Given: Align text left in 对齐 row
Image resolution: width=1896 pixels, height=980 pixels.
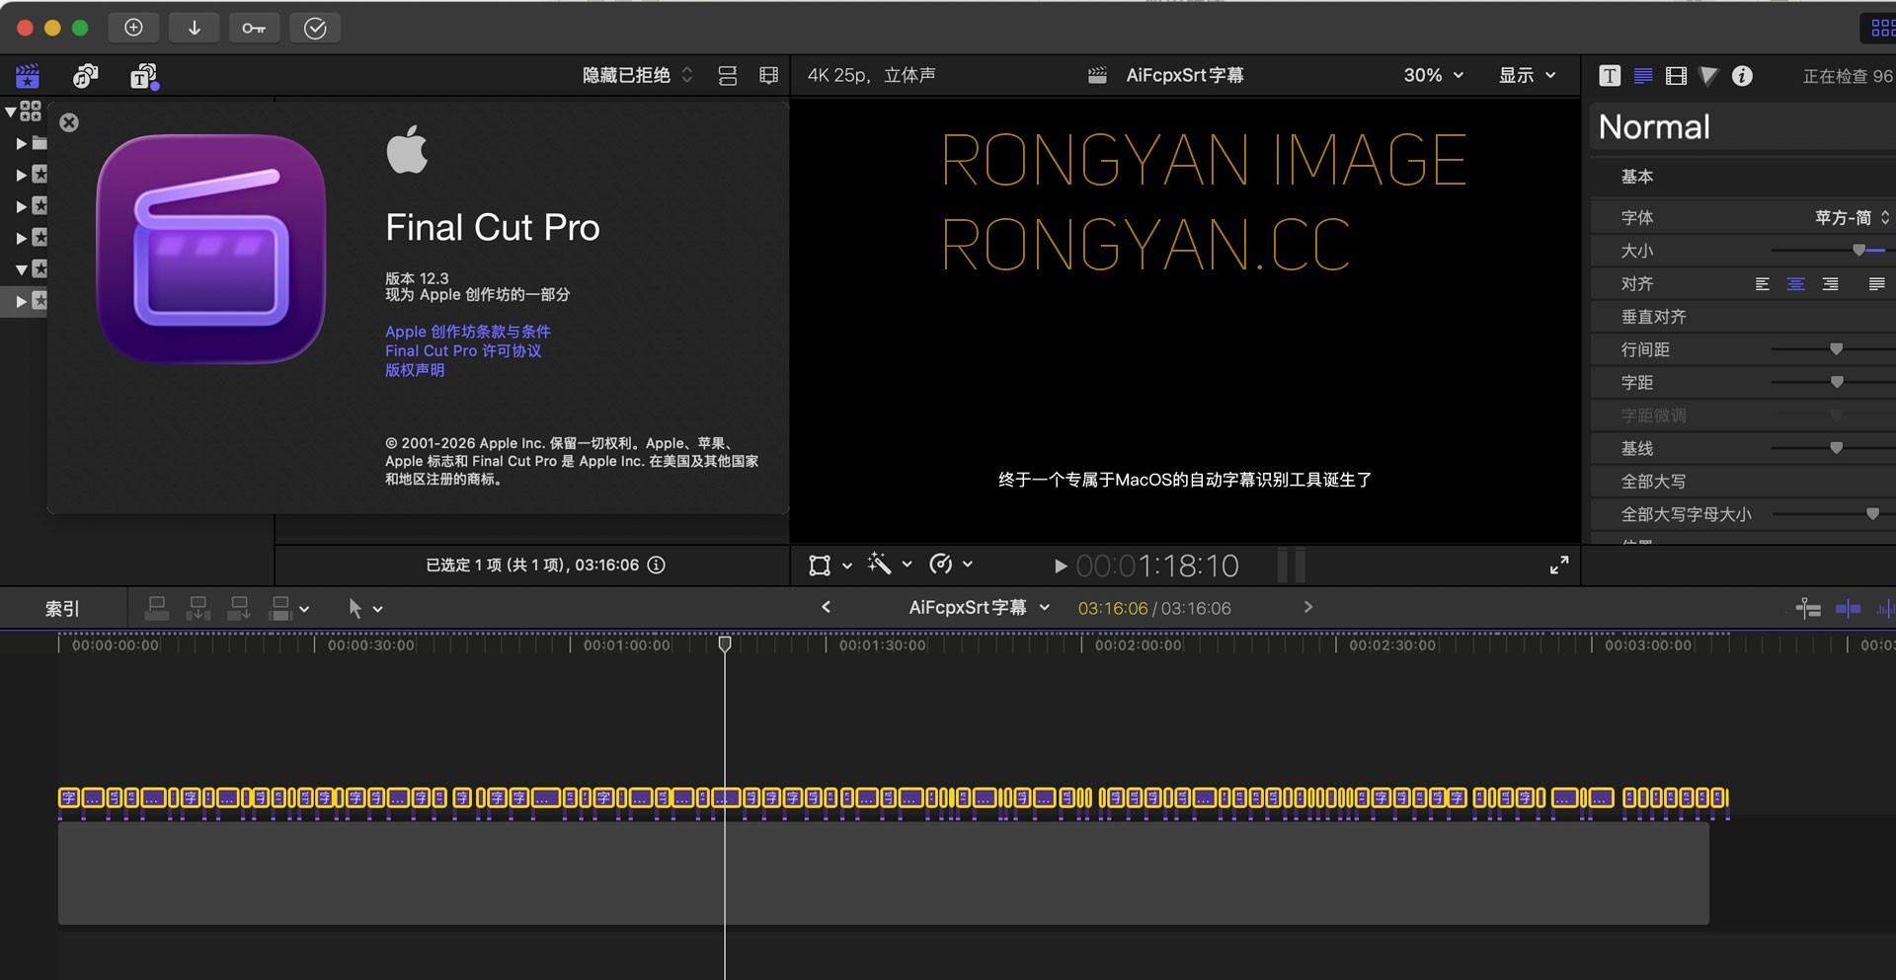Looking at the screenshot, I should pos(1762,284).
